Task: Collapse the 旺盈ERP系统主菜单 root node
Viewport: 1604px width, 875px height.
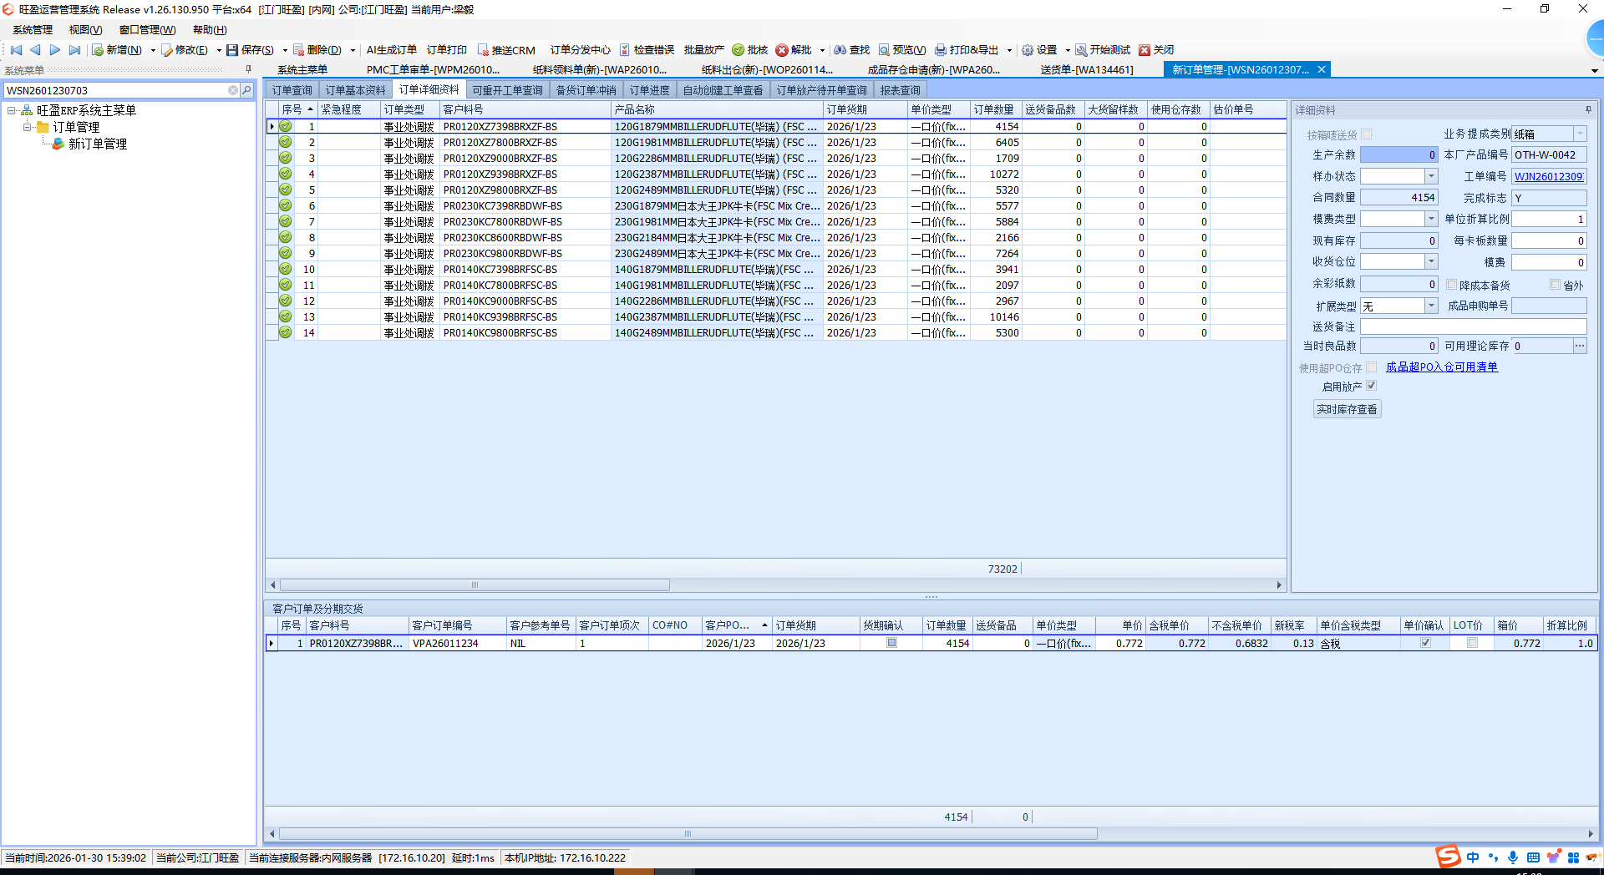Action: (12, 110)
